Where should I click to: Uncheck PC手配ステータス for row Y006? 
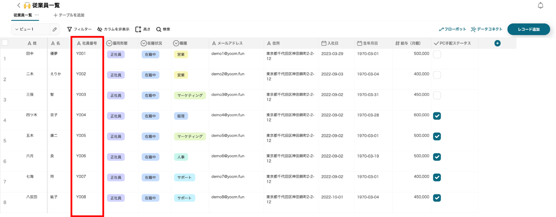point(437,157)
